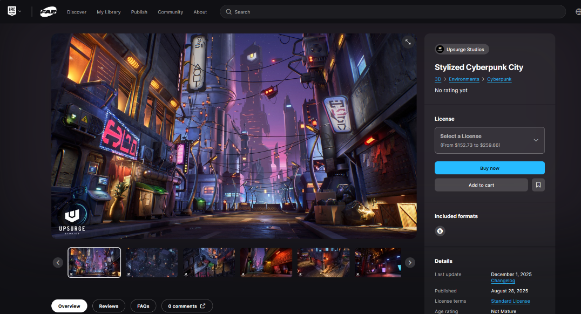Switch to the FAQs tab

coord(143,306)
